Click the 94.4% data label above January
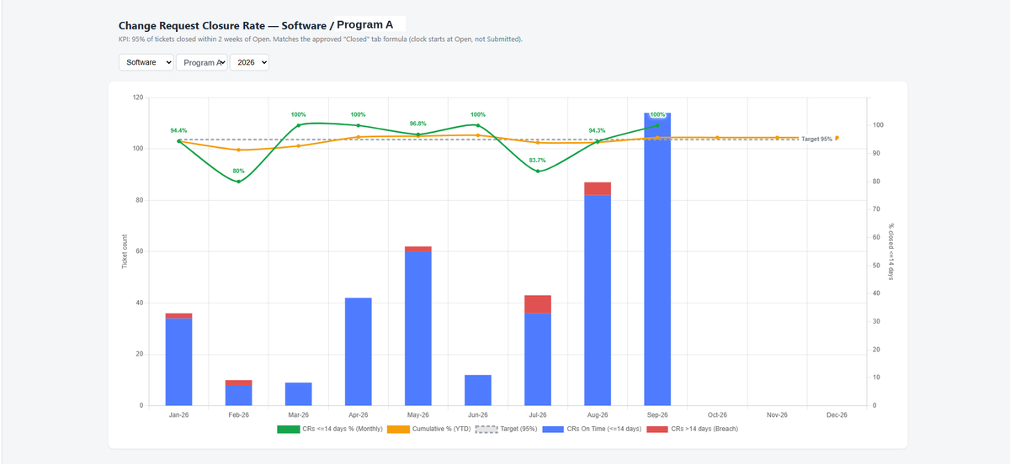The image size is (1010, 464). (x=178, y=130)
